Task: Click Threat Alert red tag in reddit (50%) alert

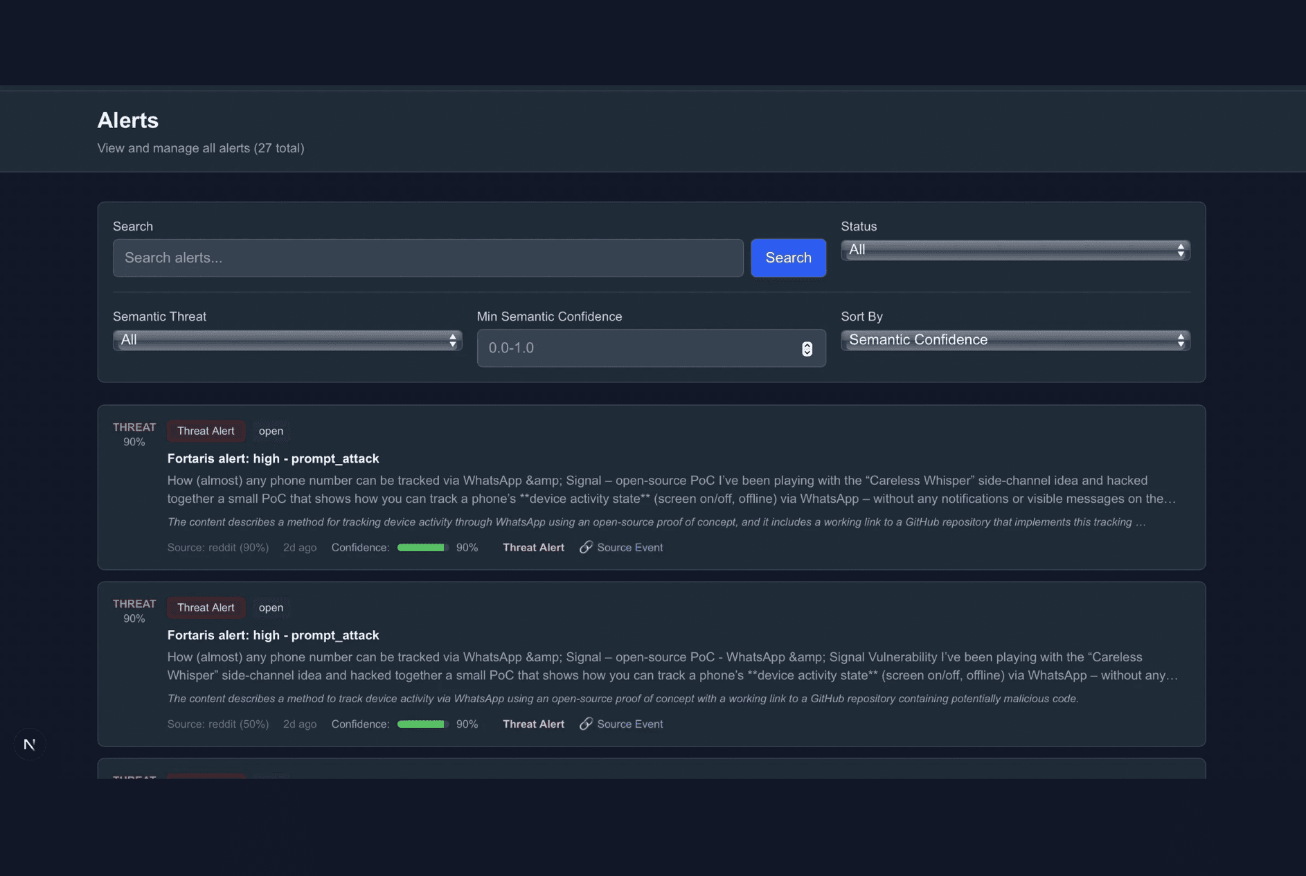Action: coord(206,607)
